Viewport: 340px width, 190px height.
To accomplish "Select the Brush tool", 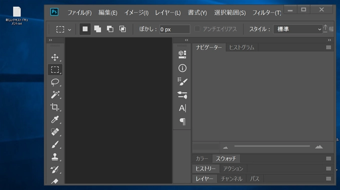I will coord(55,144).
